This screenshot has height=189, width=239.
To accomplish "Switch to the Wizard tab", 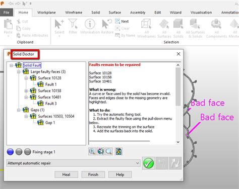I will coord(175,13).
